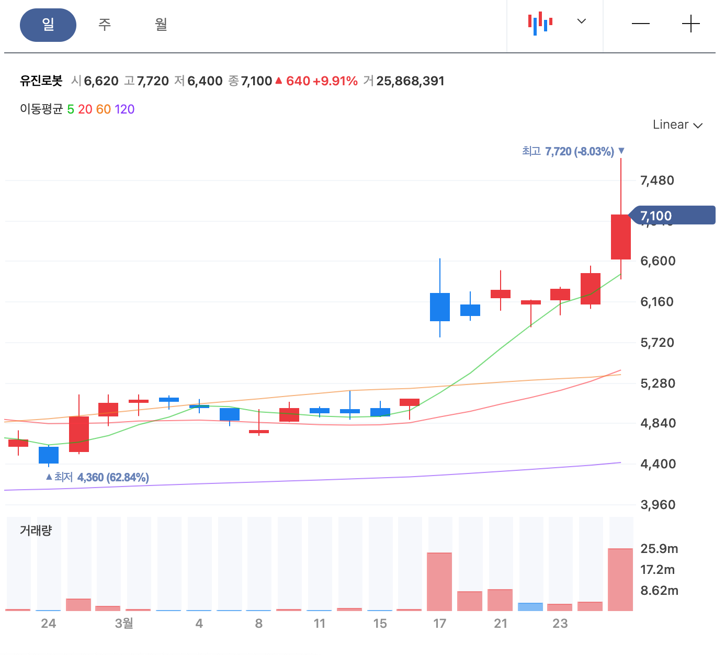Image resolution: width=725 pixels, height=655 pixels.
Task: Click the 25.9m volume axis label
Action: (x=659, y=549)
